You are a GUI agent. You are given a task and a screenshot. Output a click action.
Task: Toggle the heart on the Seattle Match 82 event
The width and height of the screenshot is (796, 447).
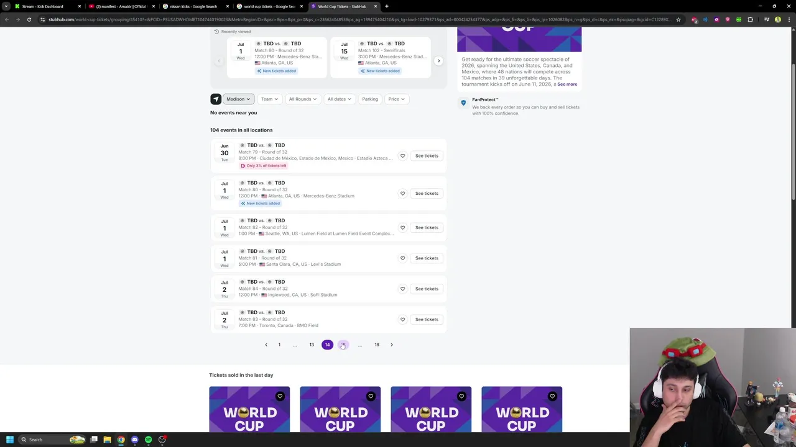(402, 227)
